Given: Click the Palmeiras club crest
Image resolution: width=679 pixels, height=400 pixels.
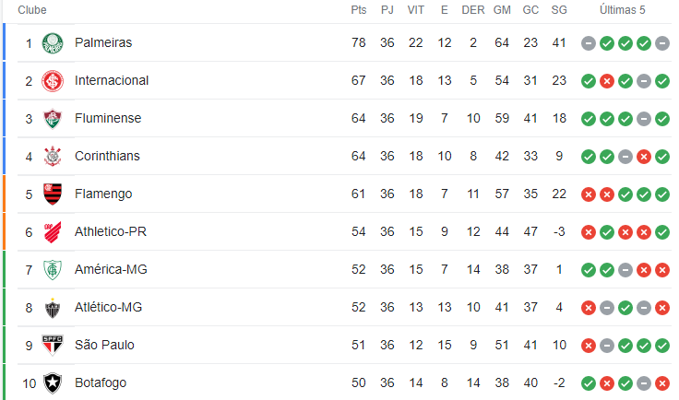Looking at the screenshot, I should click(53, 43).
